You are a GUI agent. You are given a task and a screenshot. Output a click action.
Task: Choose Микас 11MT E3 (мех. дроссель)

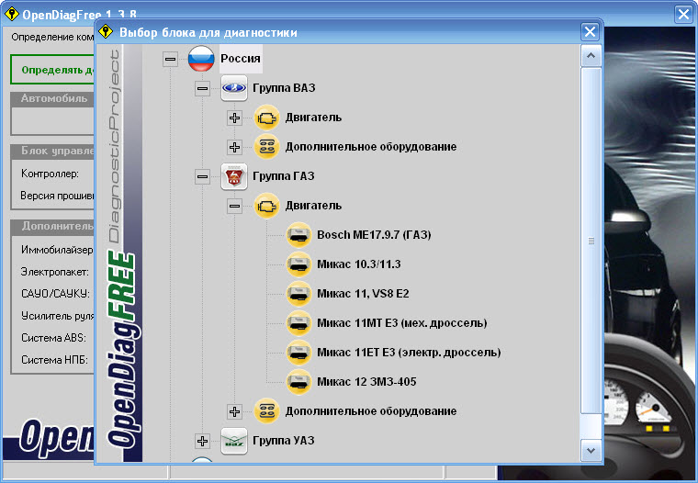pyautogui.click(x=402, y=323)
